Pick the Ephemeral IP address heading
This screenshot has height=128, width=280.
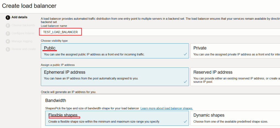coord(65,72)
